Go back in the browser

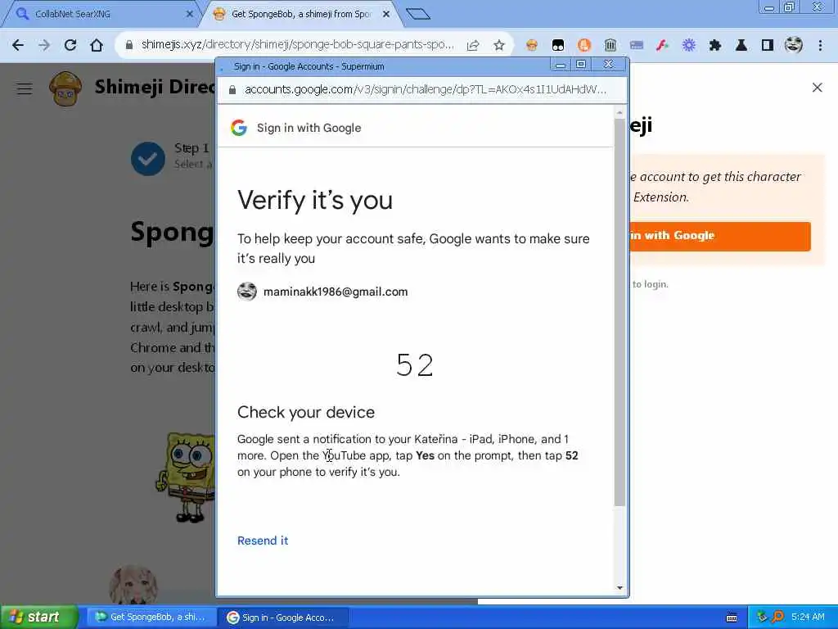point(18,46)
